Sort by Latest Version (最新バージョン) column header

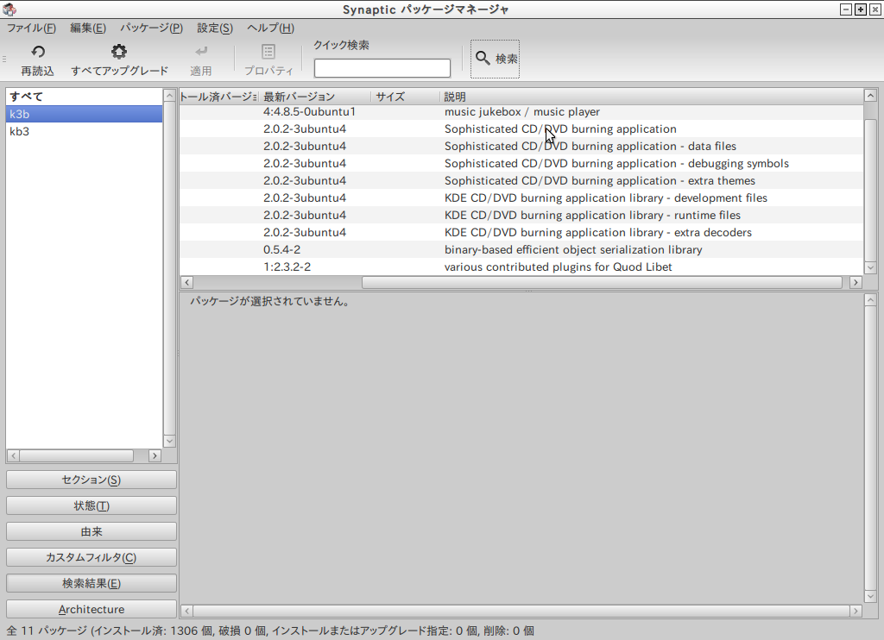coord(314,97)
